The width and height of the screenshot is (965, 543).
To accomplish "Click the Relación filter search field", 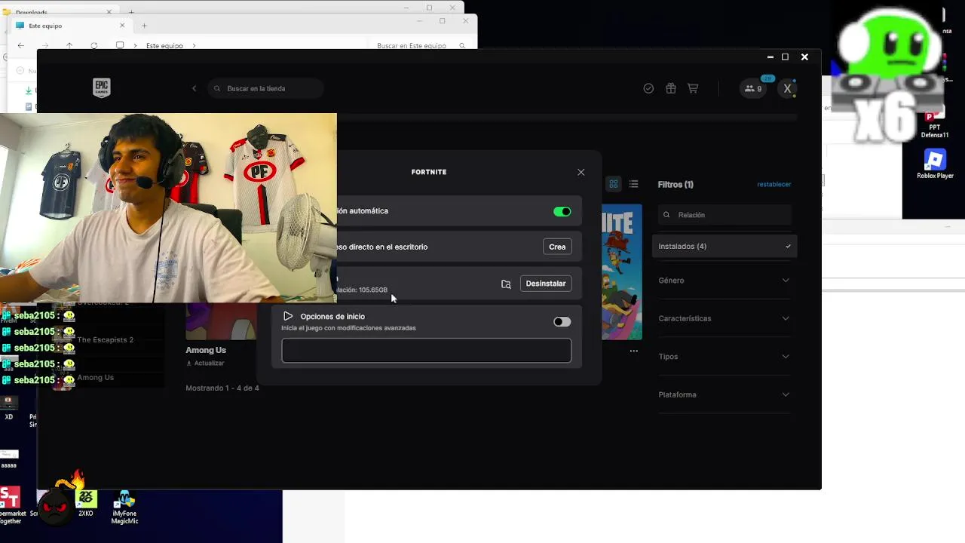I will pyautogui.click(x=725, y=215).
